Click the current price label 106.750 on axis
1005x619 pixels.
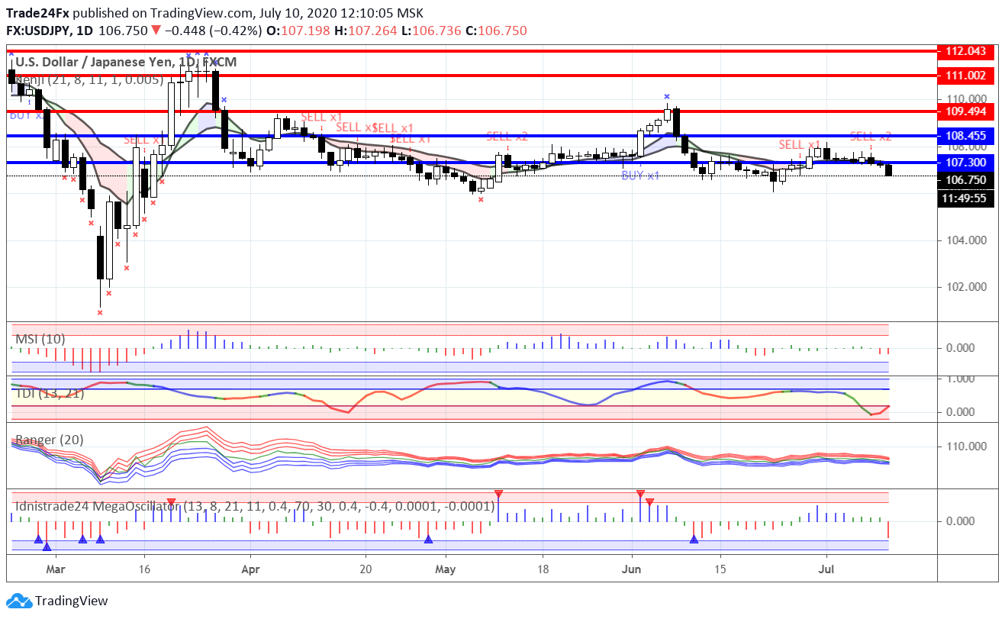click(x=967, y=180)
